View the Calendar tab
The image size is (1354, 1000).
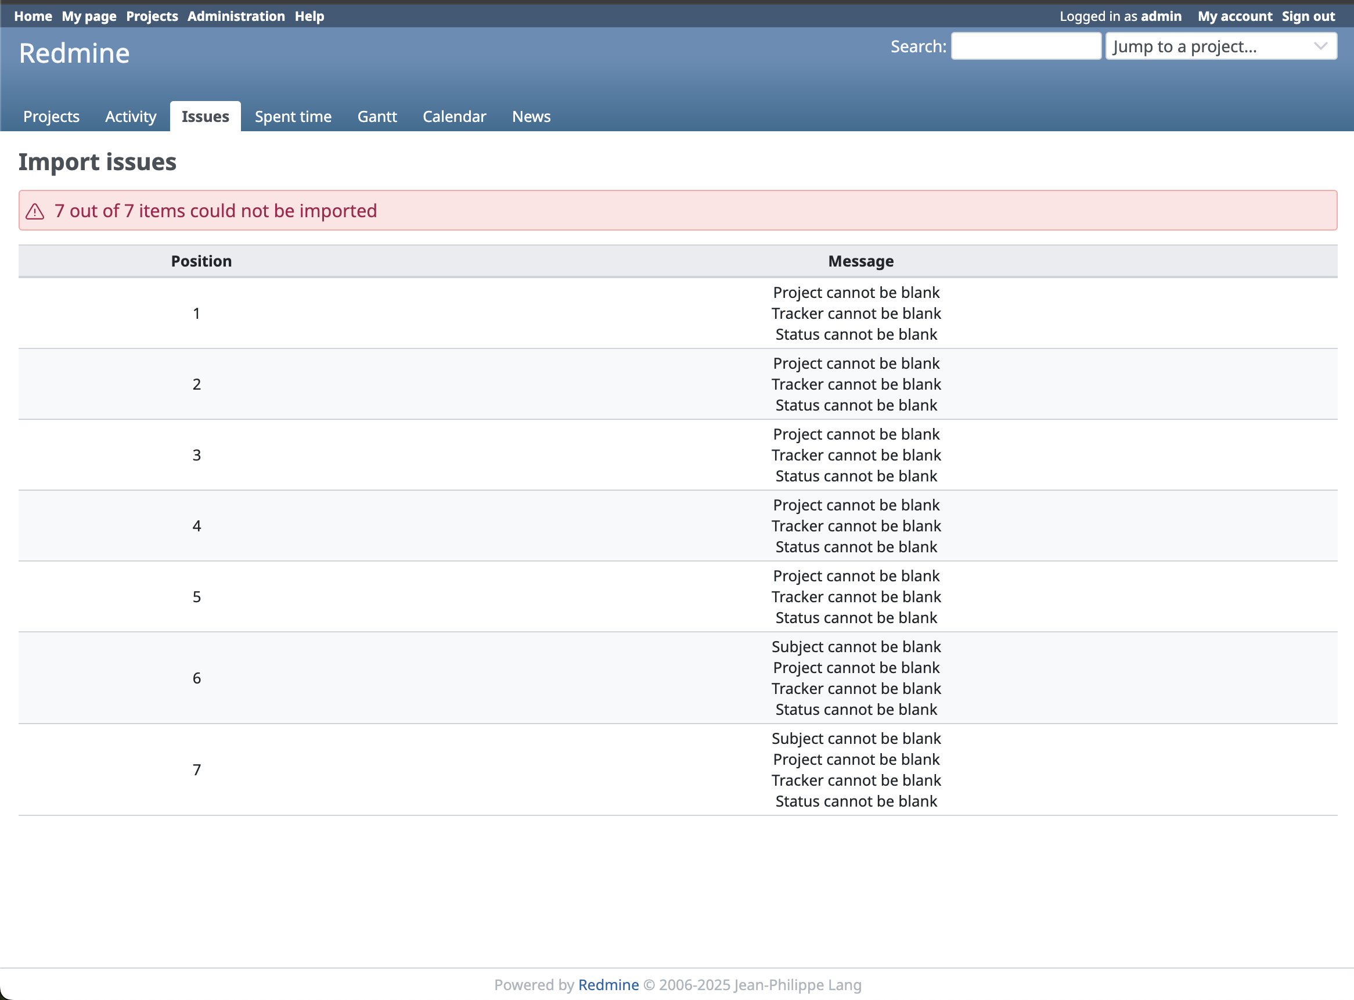(x=454, y=116)
